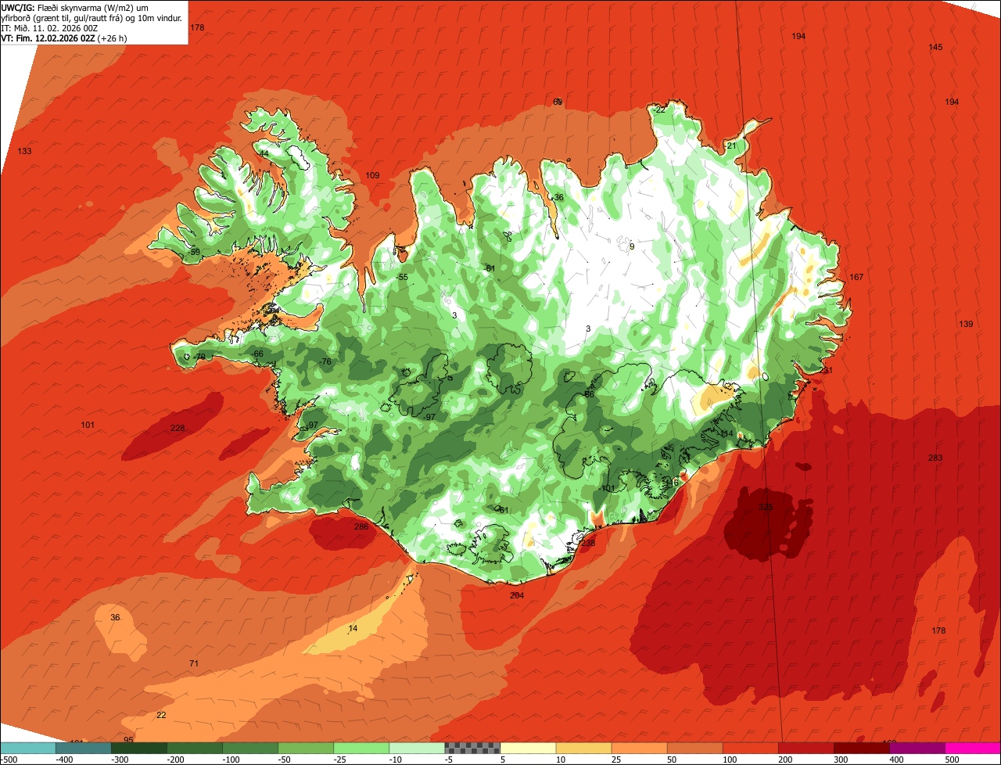Click the map value 228 west of Iceland
The height and width of the screenshot is (765, 1001).
tap(178, 428)
